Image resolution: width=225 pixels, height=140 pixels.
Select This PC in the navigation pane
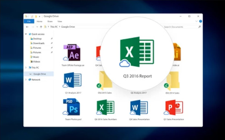click(x=35, y=68)
